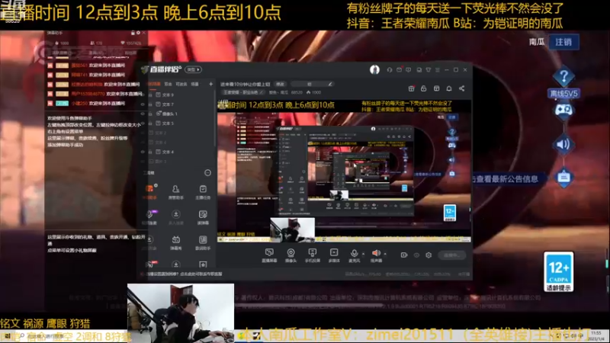Toggle the lock on the 摄像头 1 source
The height and width of the screenshot is (343, 610).
(x=150, y=114)
